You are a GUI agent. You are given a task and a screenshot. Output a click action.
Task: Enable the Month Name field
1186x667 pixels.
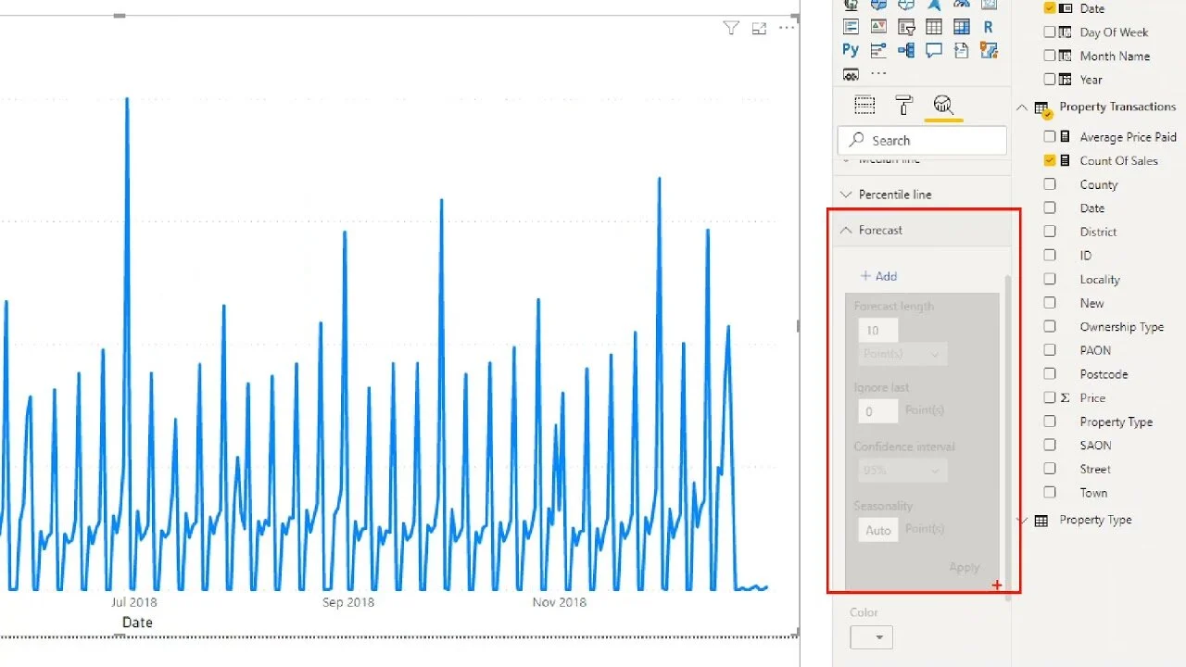coord(1052,56)
